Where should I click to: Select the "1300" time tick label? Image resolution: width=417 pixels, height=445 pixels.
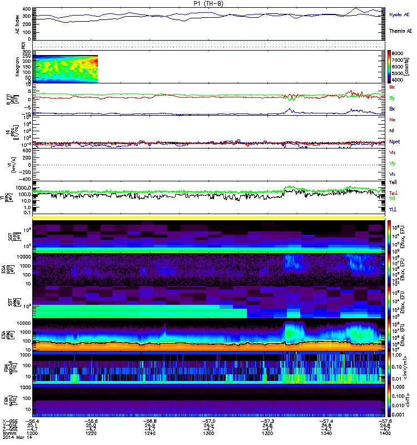pos(209,433)
